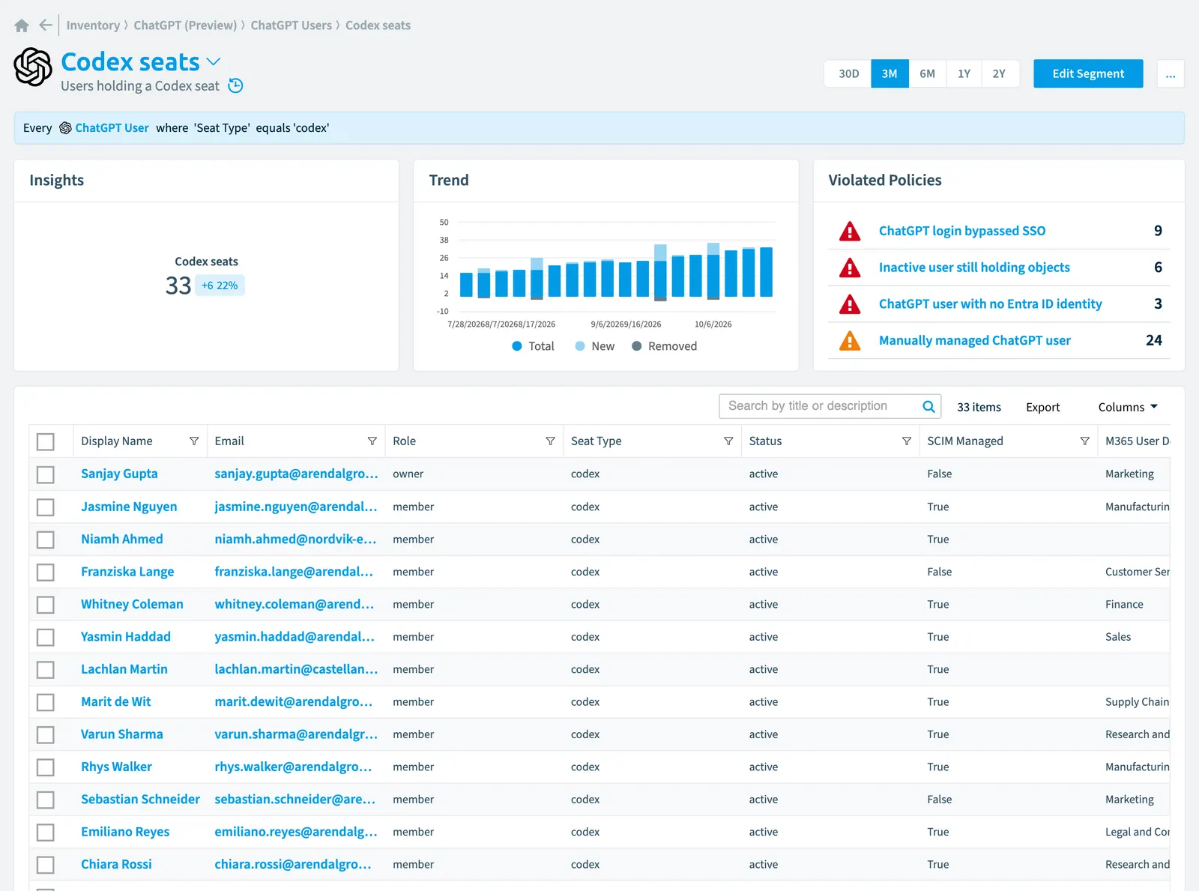
Task: Open the Email column filter icon
Action: click(372, 441)
